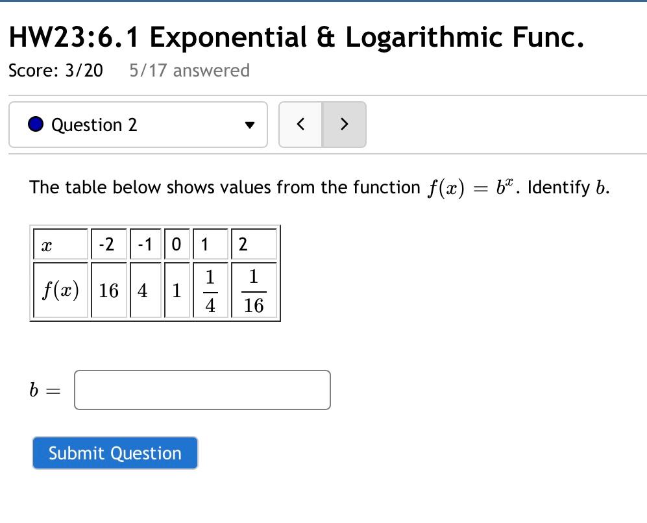Click the x row header of the table
This screenshot has height=523, width=647.
(x=45, y=244)
